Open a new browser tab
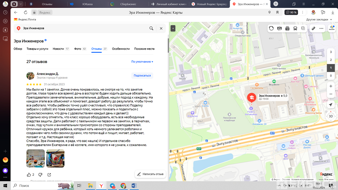The image size is (338, 190). coord(276,4)
